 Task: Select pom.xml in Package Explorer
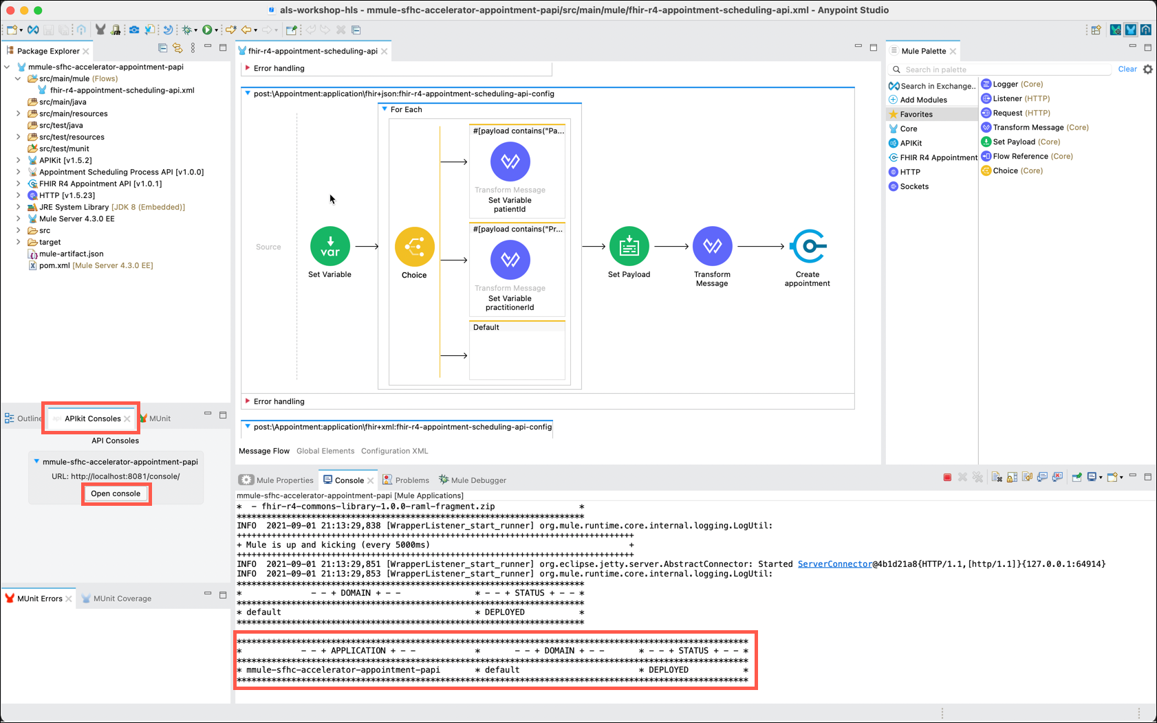[x=91, y=265]
